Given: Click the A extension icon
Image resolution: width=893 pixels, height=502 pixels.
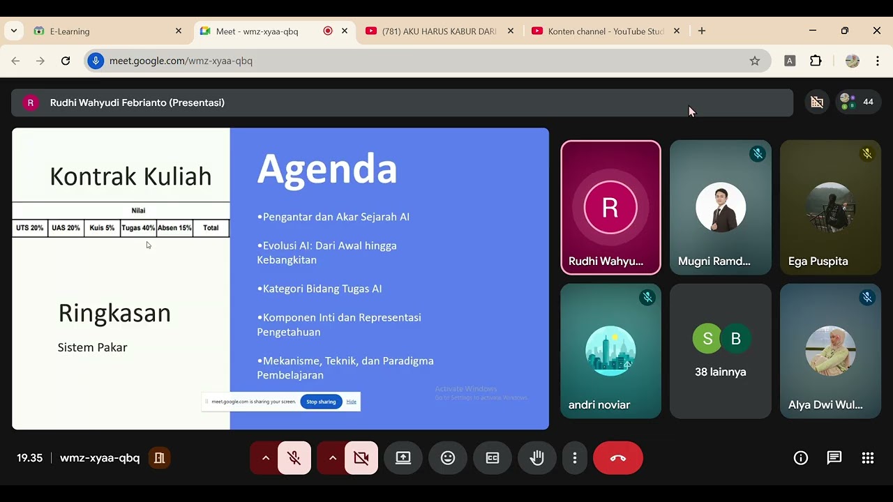Looking at the screenshot, I should [x=790, y=61].
